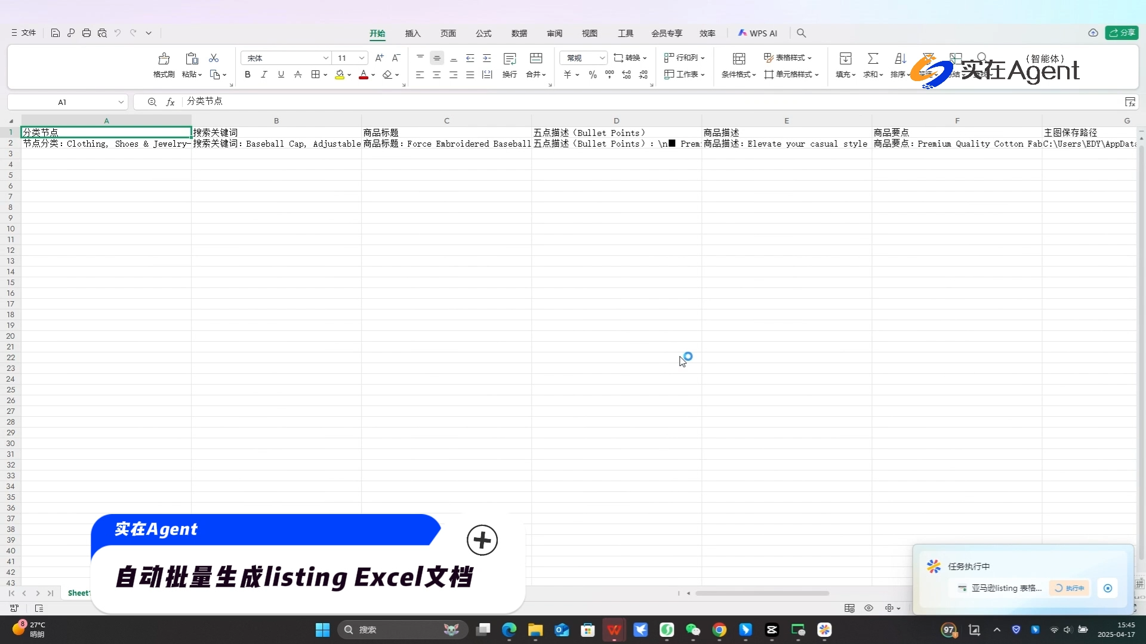Image resolution: width=1146 pixels, height=644 pixels.
Task: Open the Merge cells (合并) icon
Action: (535, 59)
